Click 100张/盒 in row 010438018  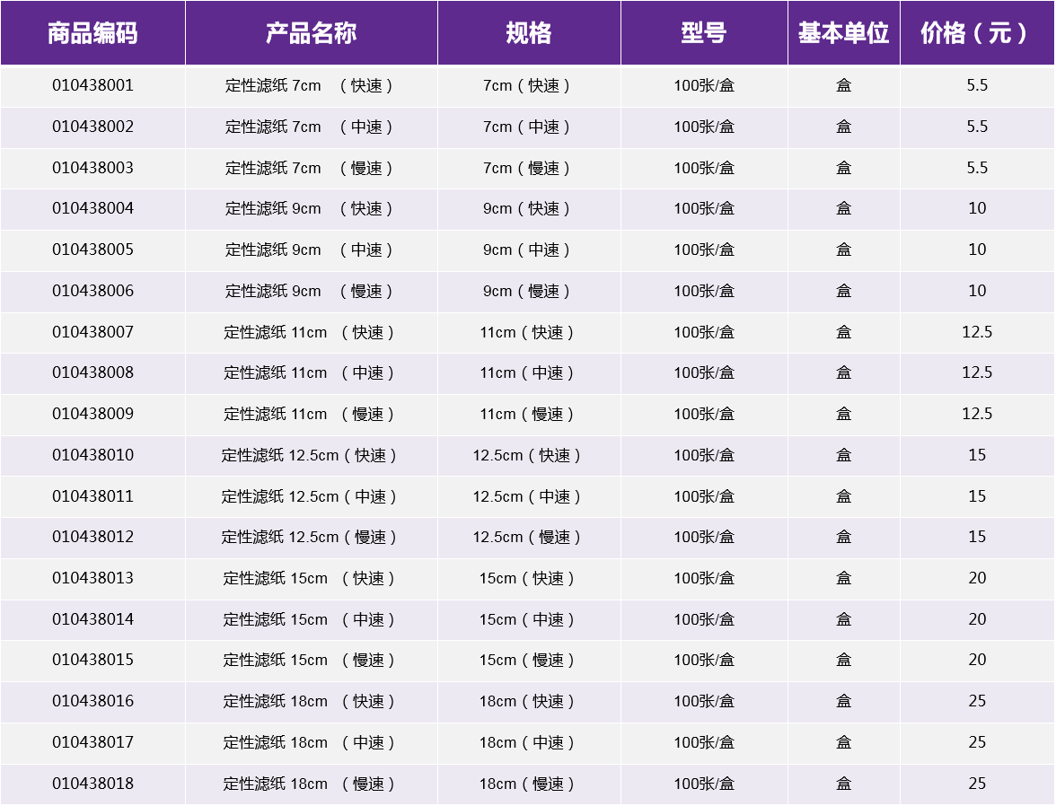click(x=704, y=783)
